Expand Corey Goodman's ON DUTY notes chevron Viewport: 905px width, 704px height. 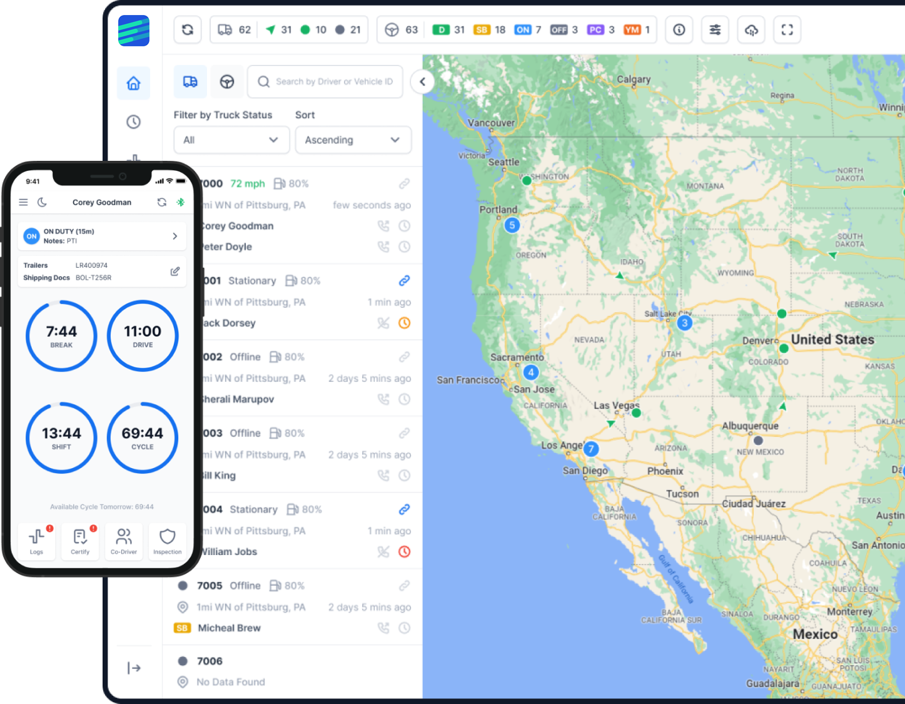[174, 236]
